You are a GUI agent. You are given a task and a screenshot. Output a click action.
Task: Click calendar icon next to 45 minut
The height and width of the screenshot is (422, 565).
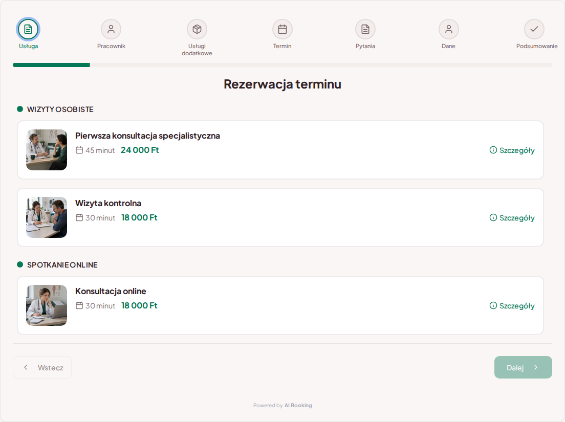(79, 150)
